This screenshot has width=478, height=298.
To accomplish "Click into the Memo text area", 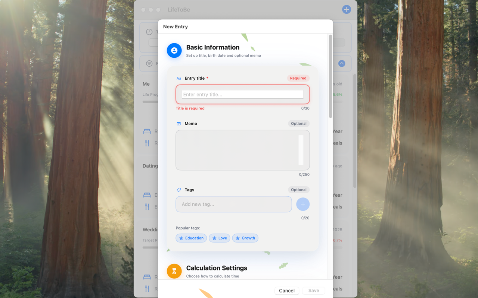I will (x=243, y=150).
